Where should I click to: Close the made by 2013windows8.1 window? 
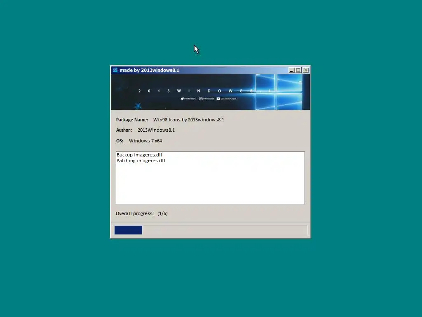click(x=306, y=70)
